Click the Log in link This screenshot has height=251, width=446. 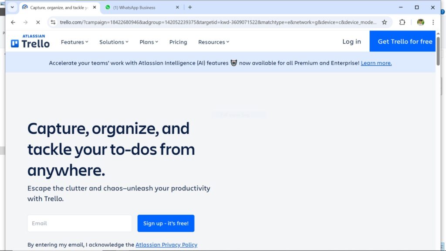[351, 41]
